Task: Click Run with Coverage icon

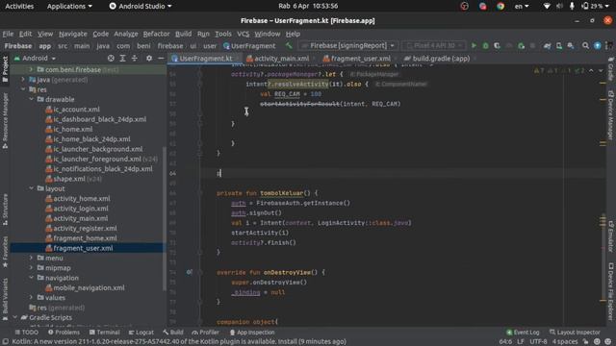Action: tap(497, 46)
